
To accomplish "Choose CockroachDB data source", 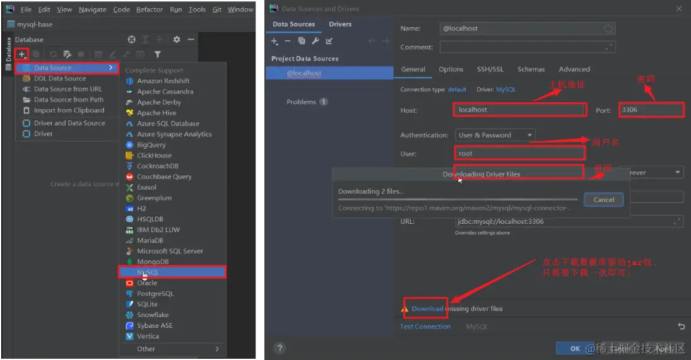I will pyautogui.click(x=172, y=166).
